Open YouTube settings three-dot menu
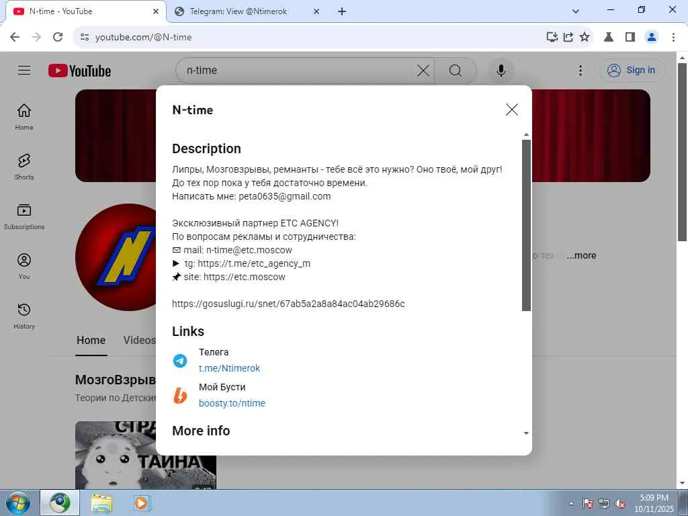This screenshot has width=688, height=516. (580, 70)
